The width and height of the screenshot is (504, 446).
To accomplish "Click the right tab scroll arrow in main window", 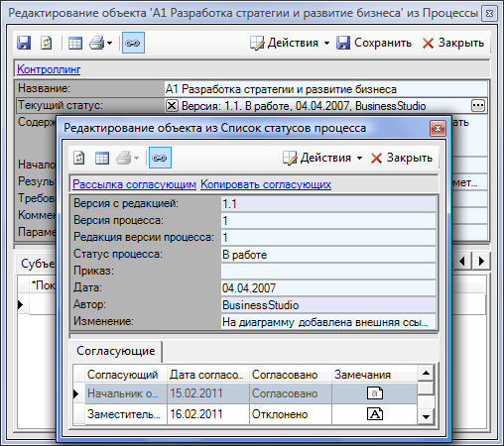I will tap(481, 262).
